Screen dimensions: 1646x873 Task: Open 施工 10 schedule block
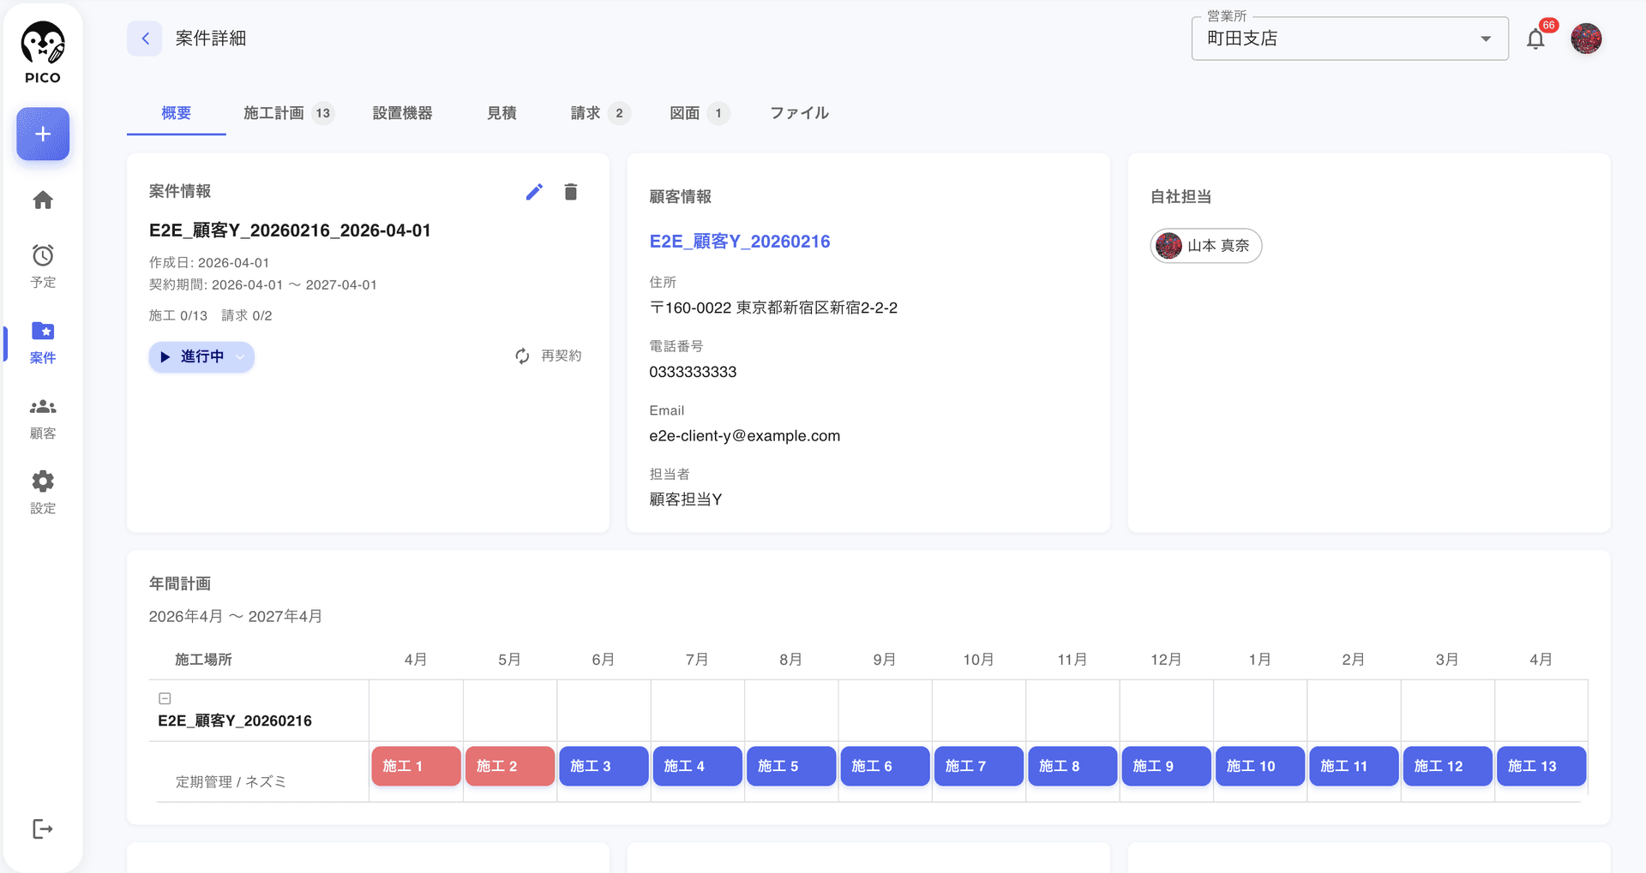pos(1260,766)
